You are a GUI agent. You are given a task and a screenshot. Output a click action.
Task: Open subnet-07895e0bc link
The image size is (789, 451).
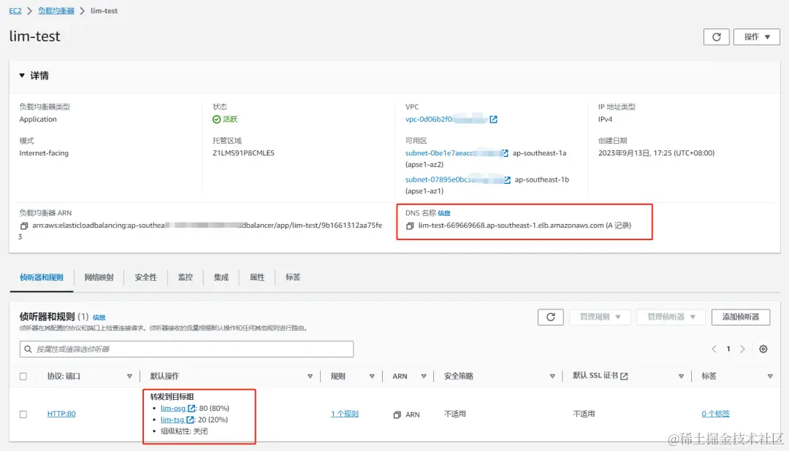coord(438,180)
